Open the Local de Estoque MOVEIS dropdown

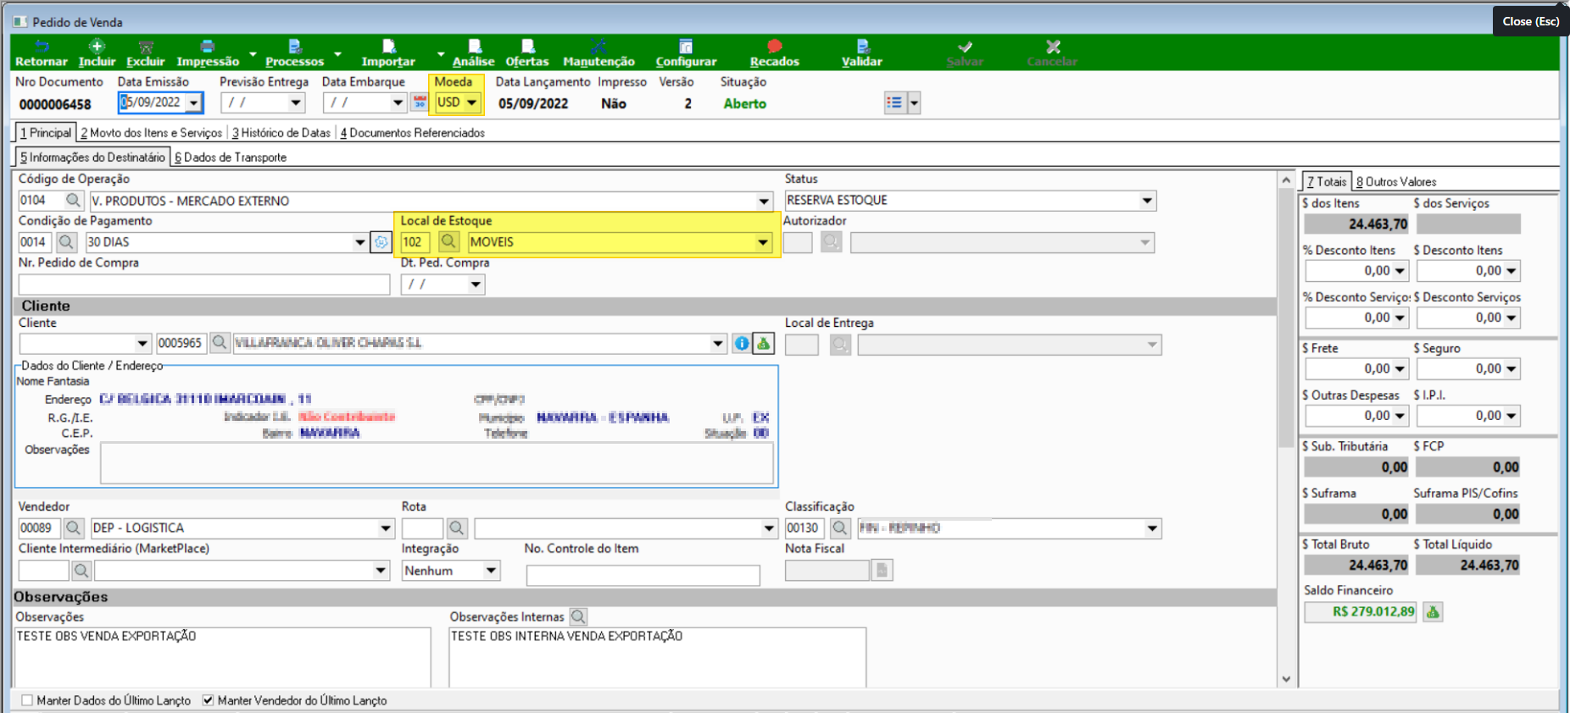pos(763,242)
